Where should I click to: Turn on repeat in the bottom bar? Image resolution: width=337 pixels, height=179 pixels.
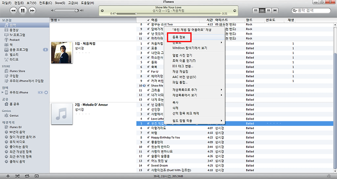[27, 176]
